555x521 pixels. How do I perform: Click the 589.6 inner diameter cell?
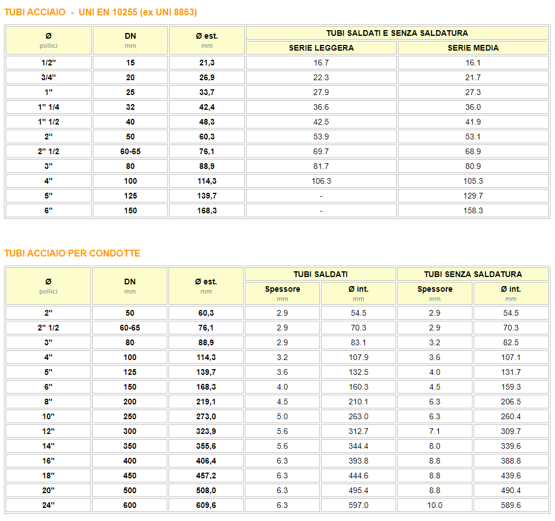click(x=511, y=505)
